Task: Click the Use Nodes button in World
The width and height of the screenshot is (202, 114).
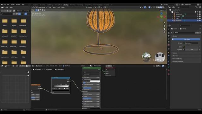Action: coord(186,39)
